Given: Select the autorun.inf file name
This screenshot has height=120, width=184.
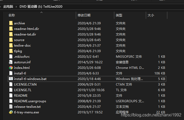Looking at the screenshot, I should pyautogui.click(x=22, y=62).
